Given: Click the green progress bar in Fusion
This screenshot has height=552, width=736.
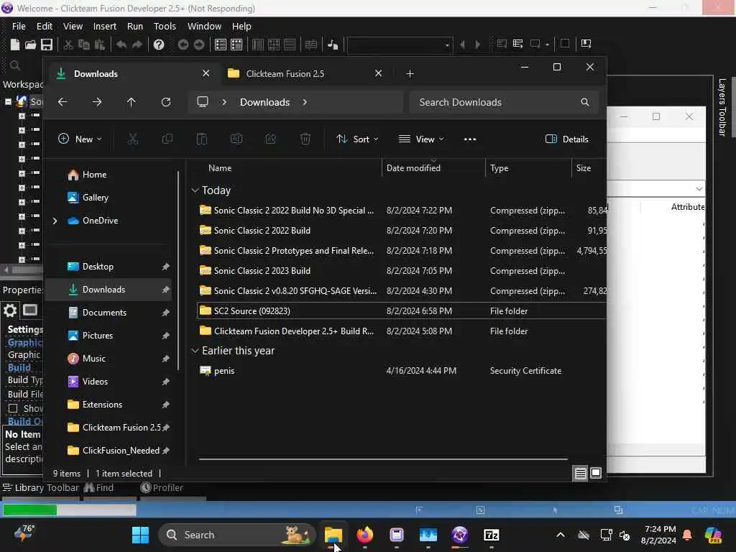Looking at the screenshot, I should (29, 510).
